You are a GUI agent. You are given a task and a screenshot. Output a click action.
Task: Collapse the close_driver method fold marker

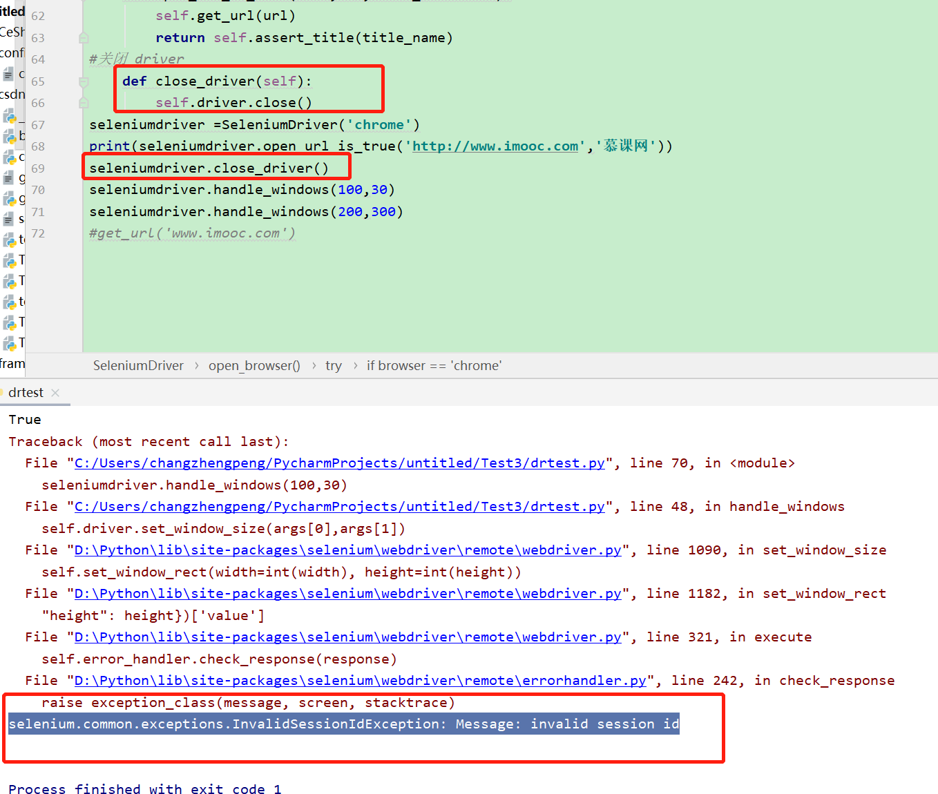84,81
